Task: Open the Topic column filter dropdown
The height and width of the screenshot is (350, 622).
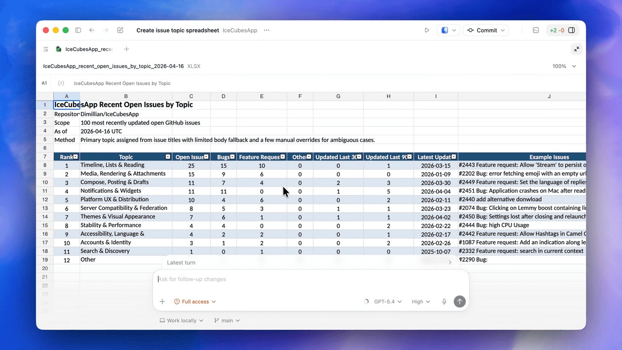Action: [167, 157]
